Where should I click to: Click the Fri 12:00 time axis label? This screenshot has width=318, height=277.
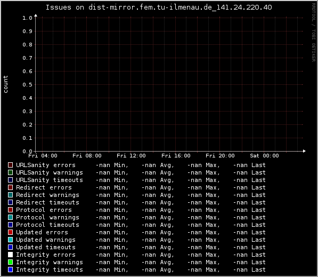pos(131,156)
